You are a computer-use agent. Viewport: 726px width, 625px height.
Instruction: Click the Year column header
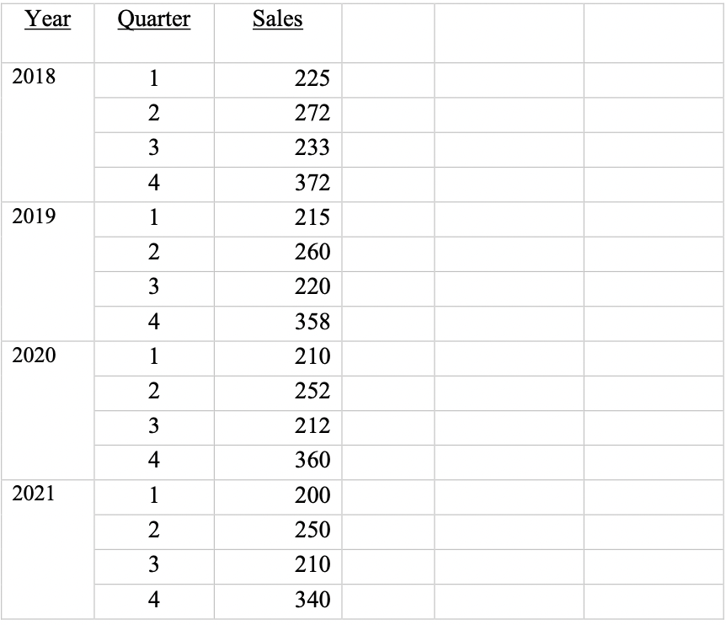pos(48,19)
